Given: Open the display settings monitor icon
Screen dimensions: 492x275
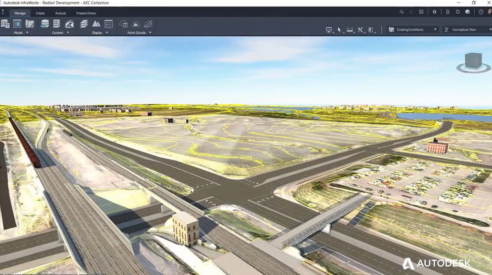Looking at the screenshot, I should pyautogui.click(x=329, y=29).
